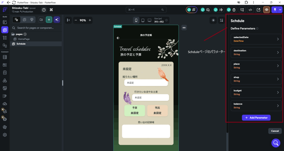
Task: Click the AI generate sparkle button
Action: tap(57, 20)
